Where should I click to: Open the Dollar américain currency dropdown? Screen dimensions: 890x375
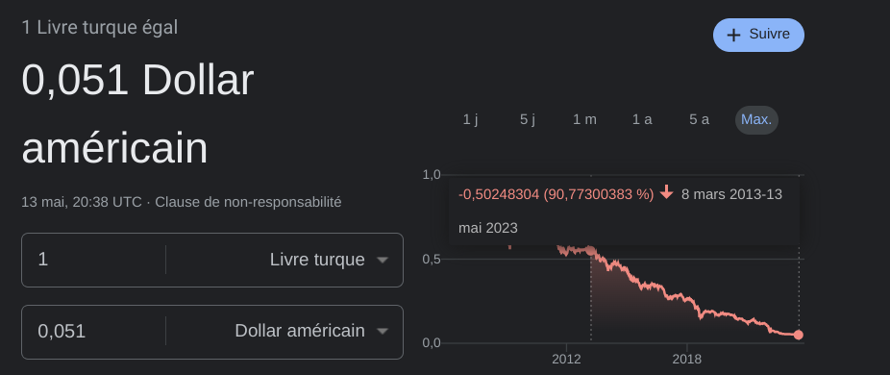(284, 332)
